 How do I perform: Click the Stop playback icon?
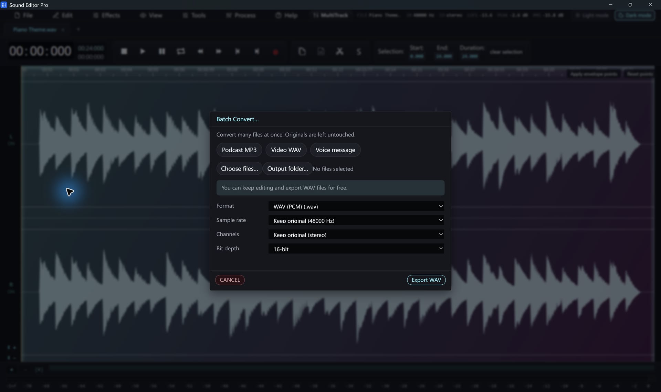pyautogui.click(x=124, y=52)
